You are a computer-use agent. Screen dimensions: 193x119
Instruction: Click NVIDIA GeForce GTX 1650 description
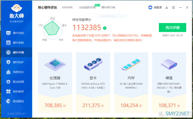click(93, 86)
